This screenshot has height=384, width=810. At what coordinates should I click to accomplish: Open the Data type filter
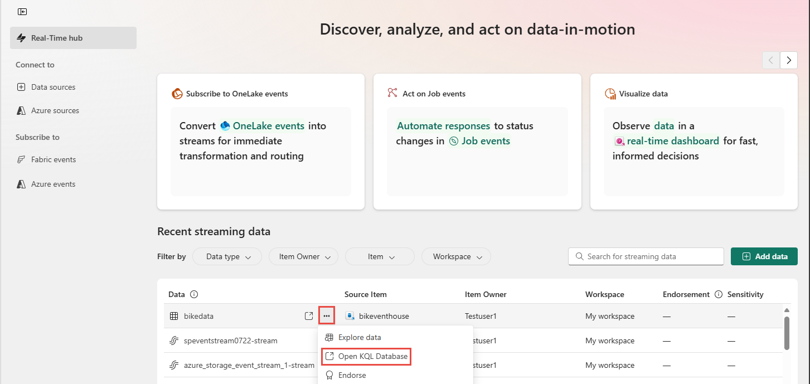click(x=227, y=256)
